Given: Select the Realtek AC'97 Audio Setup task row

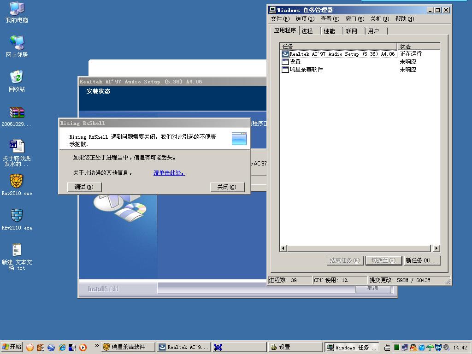Looking at the screenshot, I should point(360,54).
